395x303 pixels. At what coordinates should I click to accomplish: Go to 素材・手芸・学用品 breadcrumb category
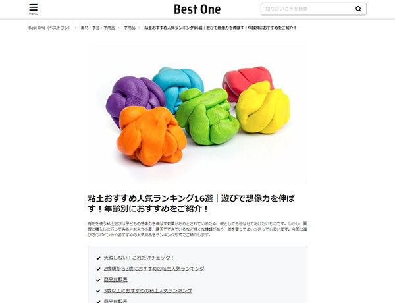(97, 28)
